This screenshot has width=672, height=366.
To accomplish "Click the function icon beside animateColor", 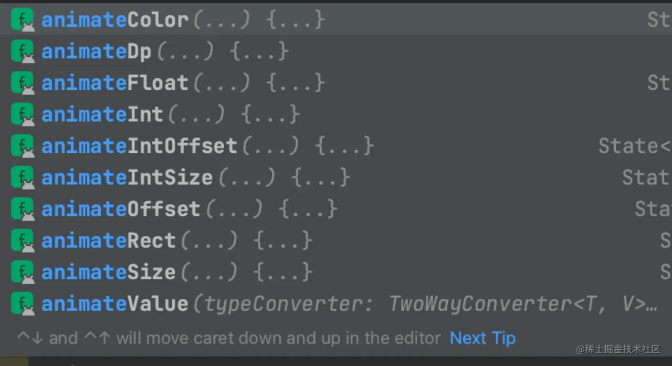I will (22, 19).
